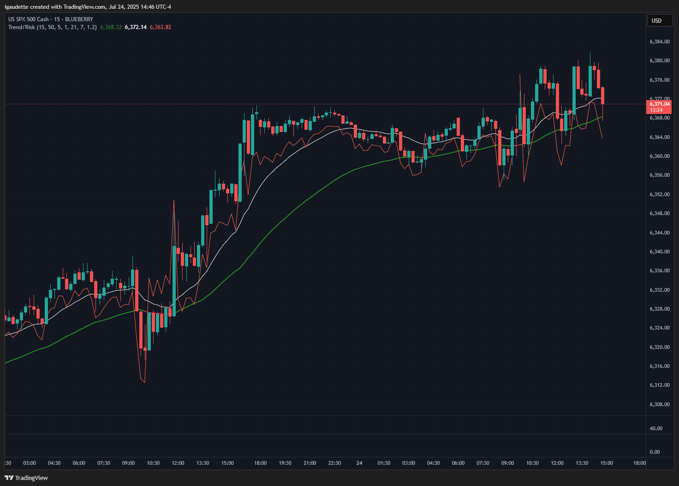
Task: Click the 6,320.00 price axis label
Action: [660, 348]
